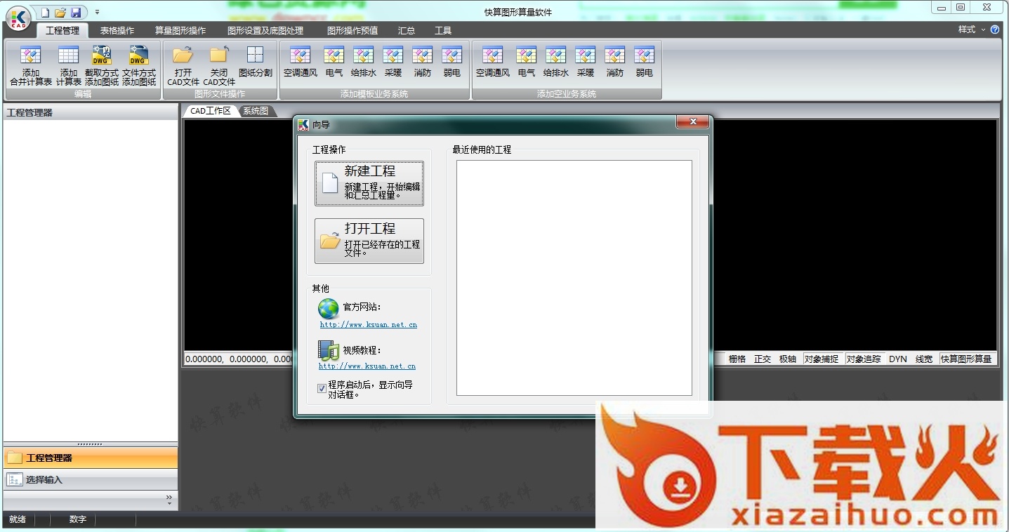This screenshot has width=1009, height=532.
Task: Select the CAD工作区 workspace tab
Action: point(211,111)
